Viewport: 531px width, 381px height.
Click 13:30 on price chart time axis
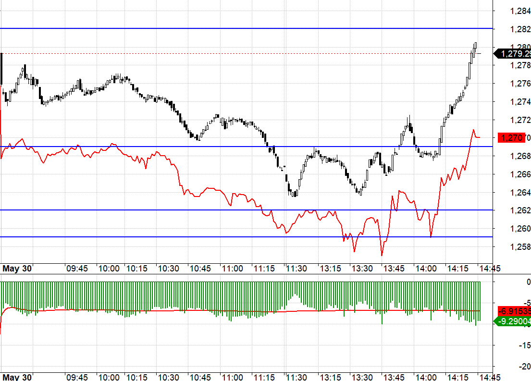tap(362, 269)
